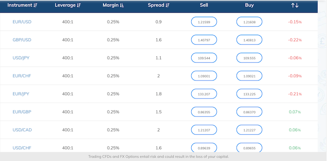Open the GBP/USD instrument link
The height and width of the screenshot is (161, 327).
click(22, 40)
